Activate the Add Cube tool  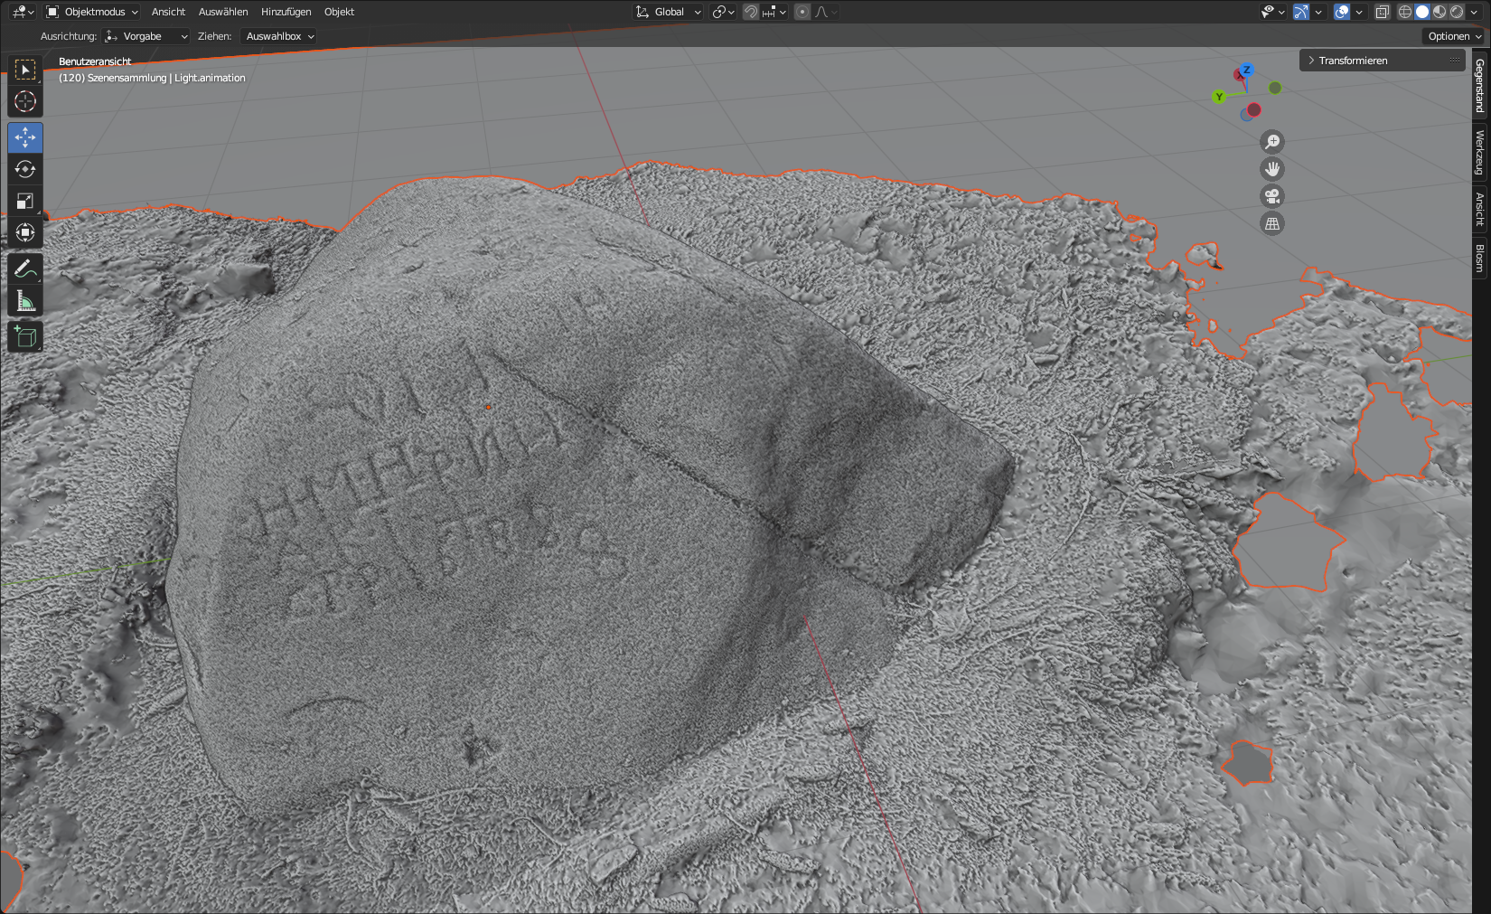(25, 337)
